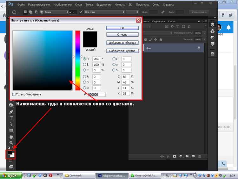This screenshot has height=179, width=238.
Task: Select the S saturation radio button
Action: 84,65
